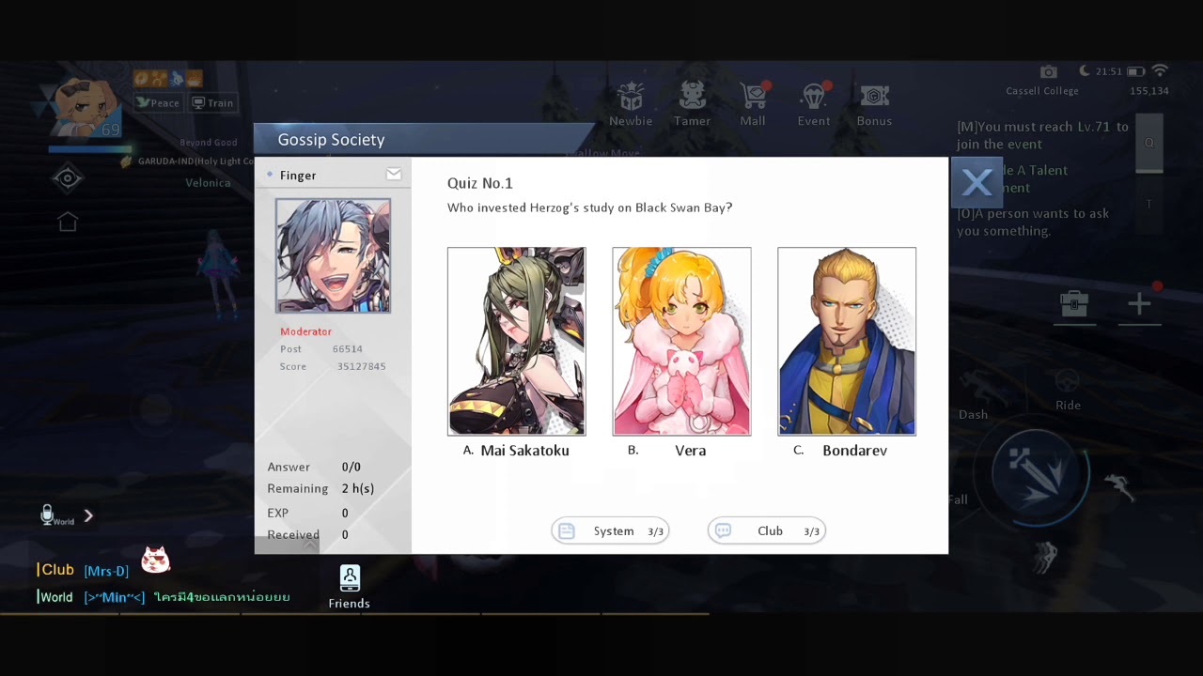Choose answer C Bondarev portrait
The width and height of the screenshot is (1203, 676).
(847, 341)
